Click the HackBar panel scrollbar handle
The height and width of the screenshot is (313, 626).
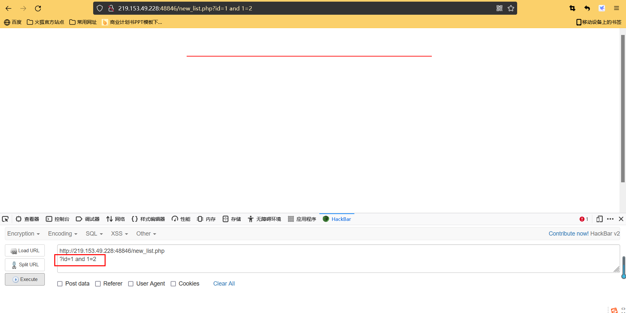click(624, 267)
